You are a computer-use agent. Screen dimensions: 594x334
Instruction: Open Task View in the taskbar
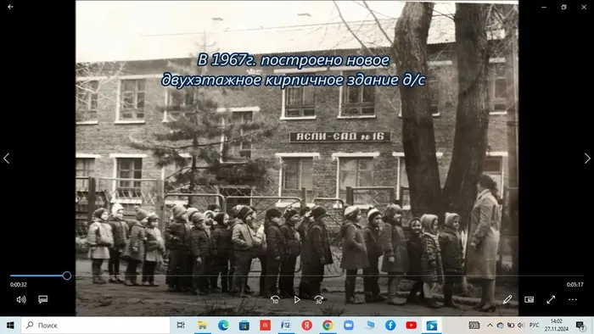coord(181,326)
